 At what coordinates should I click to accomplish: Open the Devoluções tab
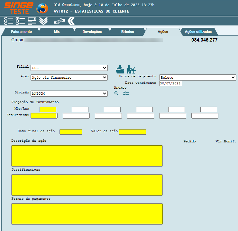[x=92, y=32]
